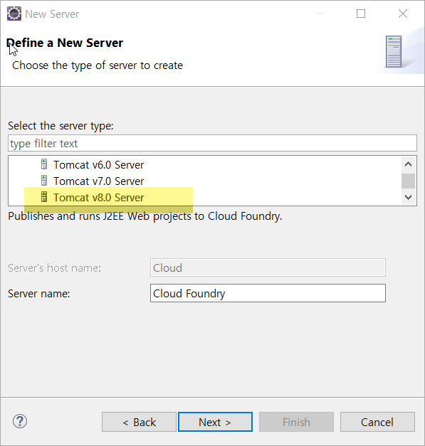425x446 pixels.
Task: Choose Tomcat v8.0 Server entry
Action: point(98,198)
